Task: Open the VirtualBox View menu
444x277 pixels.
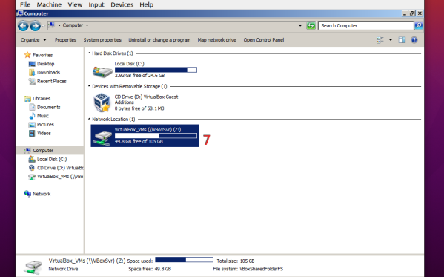Action: click(75, 4)
